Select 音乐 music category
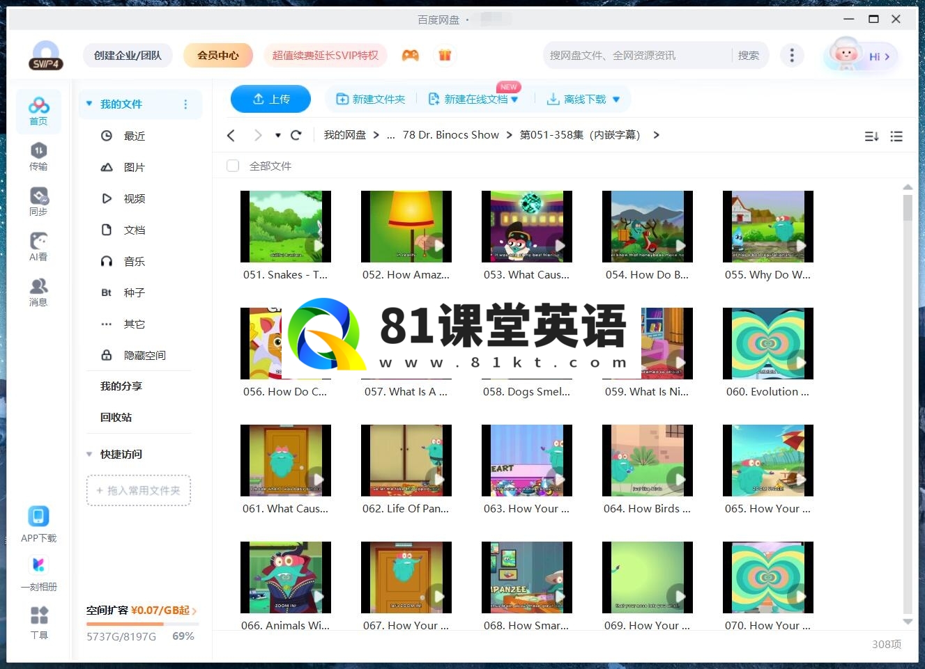Image resolution: width=925 pixels, height=669 pixels. (x=135, y=261)
